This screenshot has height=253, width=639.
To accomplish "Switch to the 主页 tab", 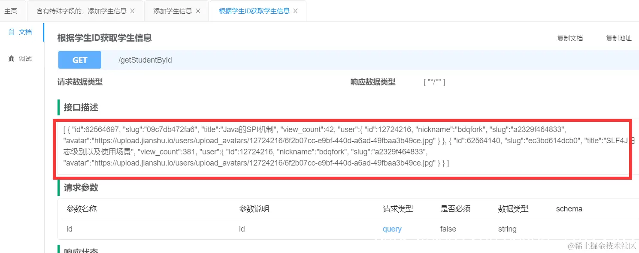I will tap(12, 11).
